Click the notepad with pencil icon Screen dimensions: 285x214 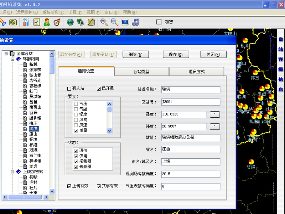pos(91,22)
